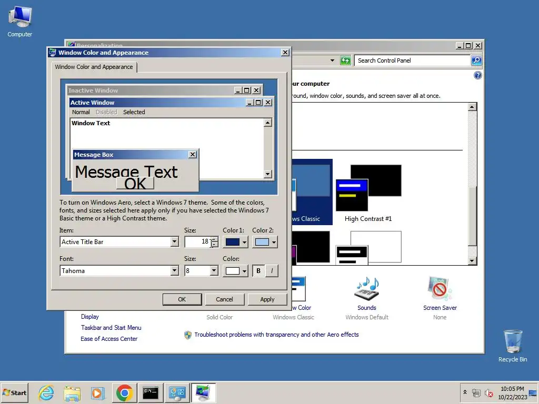Viewport: 539px width, 404px height.
Task: Click the preview OK button in Message Box
Action: (x=135, y=184)
